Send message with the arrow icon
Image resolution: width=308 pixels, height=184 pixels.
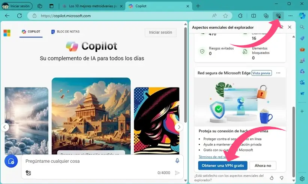point(177,173)
